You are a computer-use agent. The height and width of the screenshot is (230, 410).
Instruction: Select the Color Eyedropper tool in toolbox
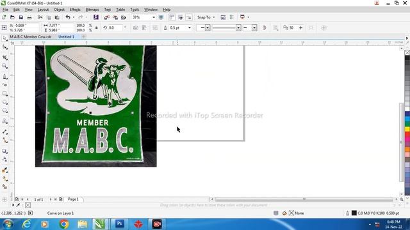pyautogui.click(x=4, y=170)
